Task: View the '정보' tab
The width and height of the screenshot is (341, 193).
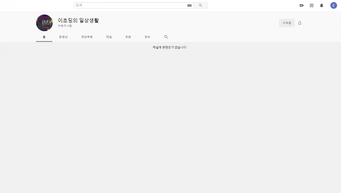Action: click(x=147, y=37)
